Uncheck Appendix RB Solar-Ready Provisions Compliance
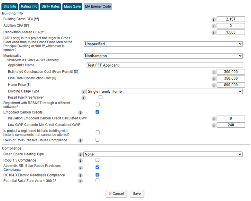Screen dimensions: 251x201 click(x=97, y=167)
